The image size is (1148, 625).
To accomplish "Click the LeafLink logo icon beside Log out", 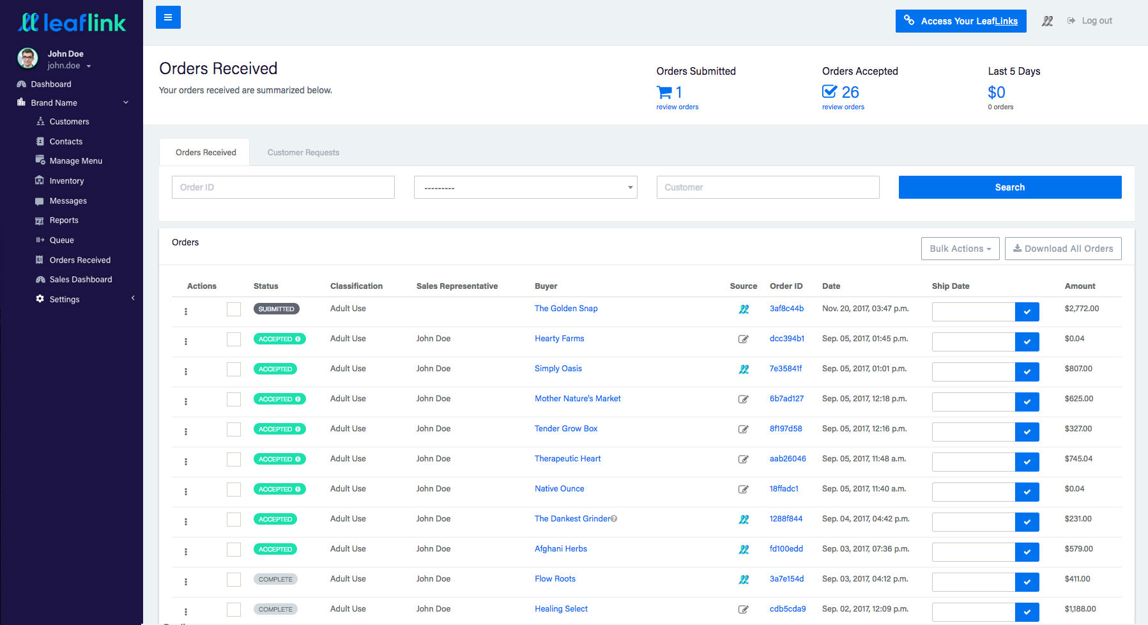I will [x=1047, y=21].
